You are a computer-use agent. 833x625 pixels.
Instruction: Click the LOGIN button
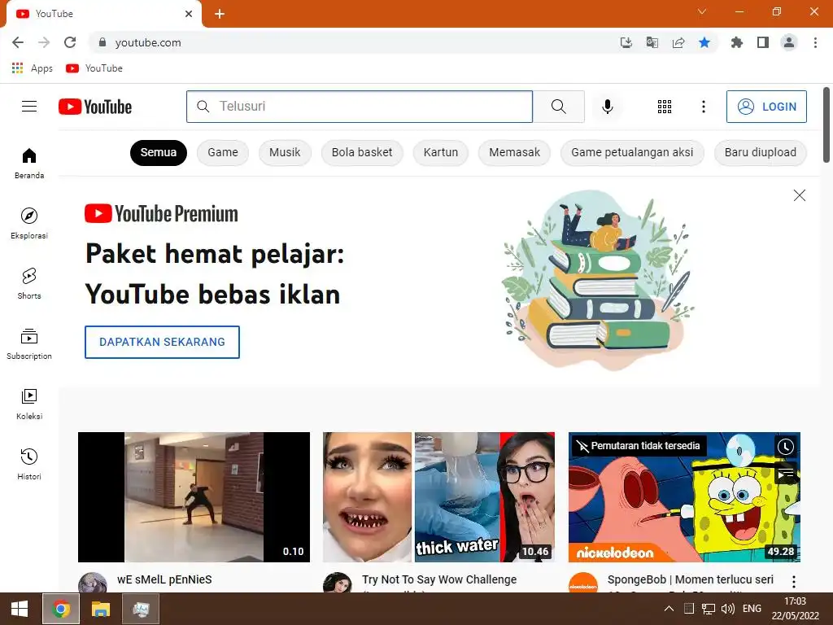(766, 107)
